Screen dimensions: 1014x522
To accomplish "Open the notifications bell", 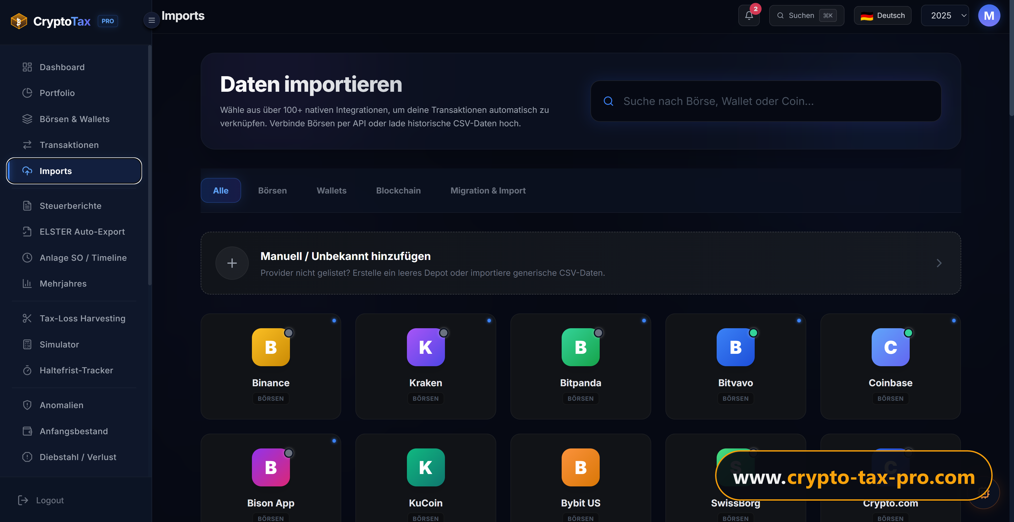I will pos(749,16).
